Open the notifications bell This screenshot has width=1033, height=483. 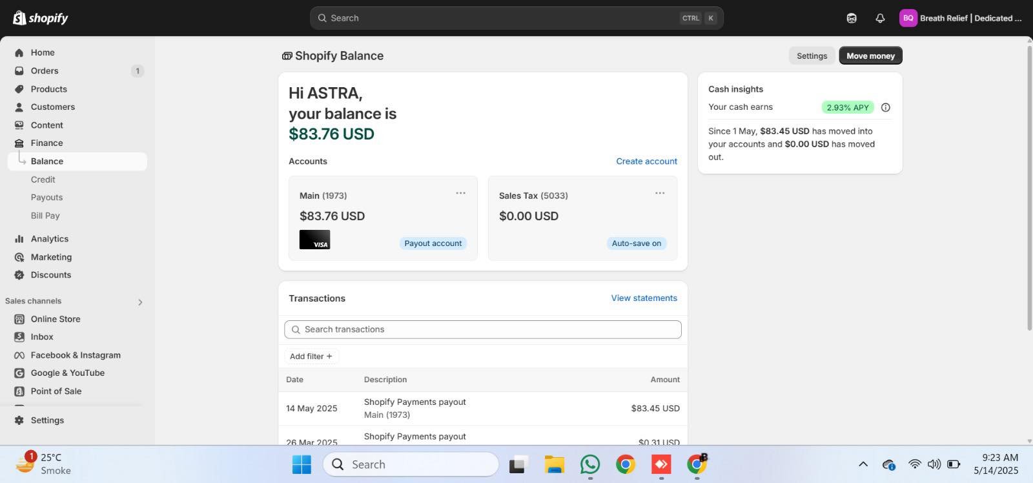[880, 18]
